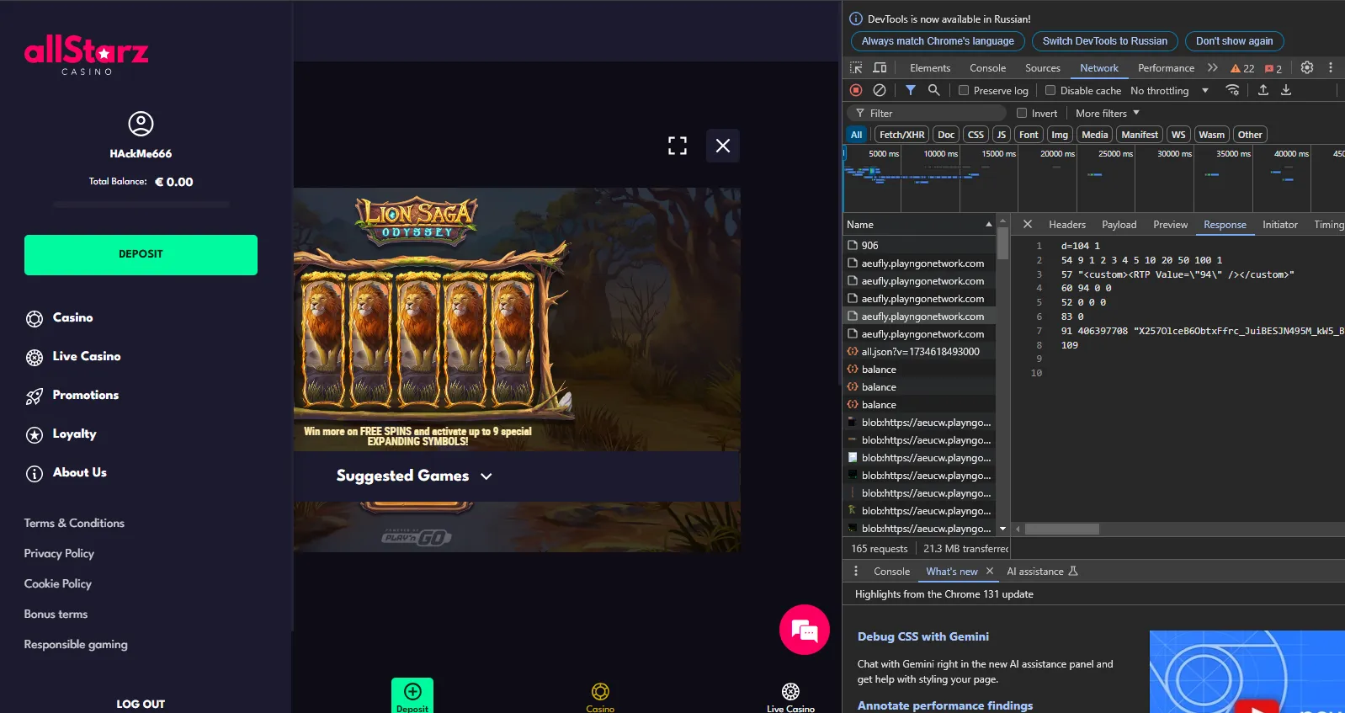The height and width of the screenshot is (713, 1345).
Task: Open the Sources panel tab
Action: pyautogui.click(x=1042, y=68)
